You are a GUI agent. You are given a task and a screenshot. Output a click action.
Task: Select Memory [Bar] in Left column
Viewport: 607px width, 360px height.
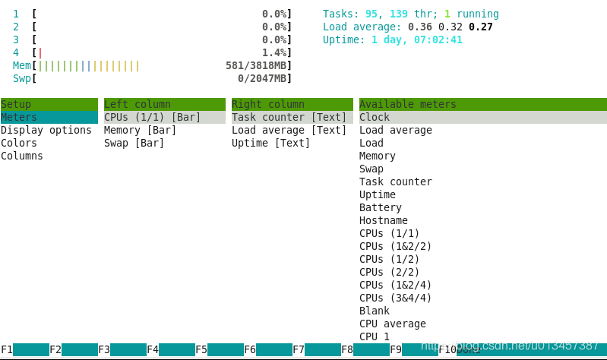[x=140, y=130]
